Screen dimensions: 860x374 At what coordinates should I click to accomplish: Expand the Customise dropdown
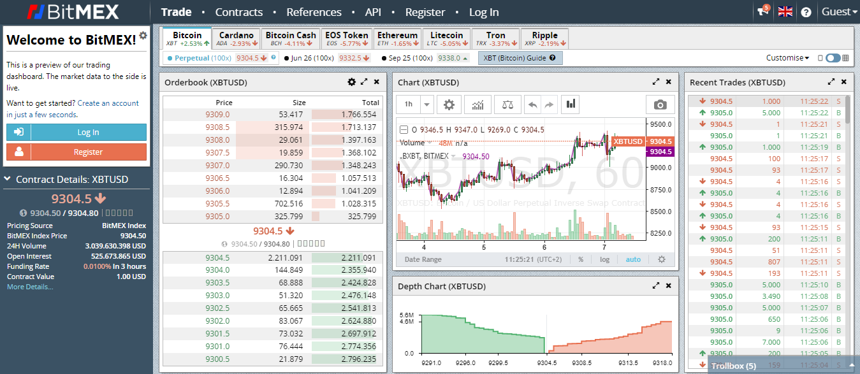787,58
